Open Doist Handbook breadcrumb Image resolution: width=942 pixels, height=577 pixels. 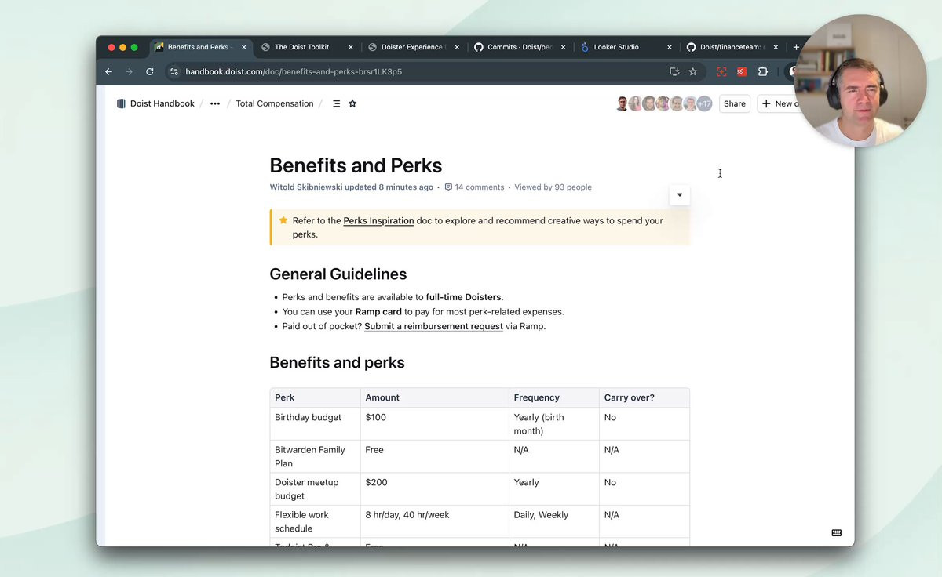162,103
